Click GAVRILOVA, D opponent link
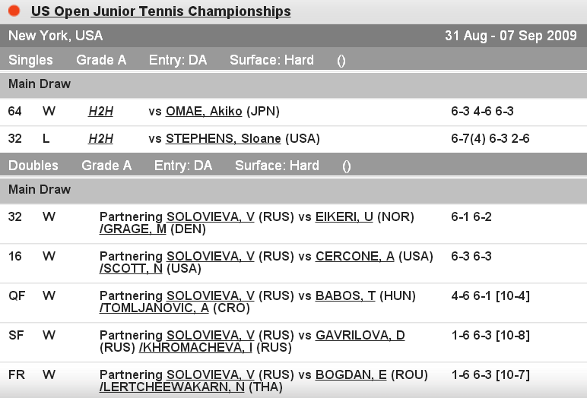The width and height of the screenshot is (587, 398). (360, 336)
